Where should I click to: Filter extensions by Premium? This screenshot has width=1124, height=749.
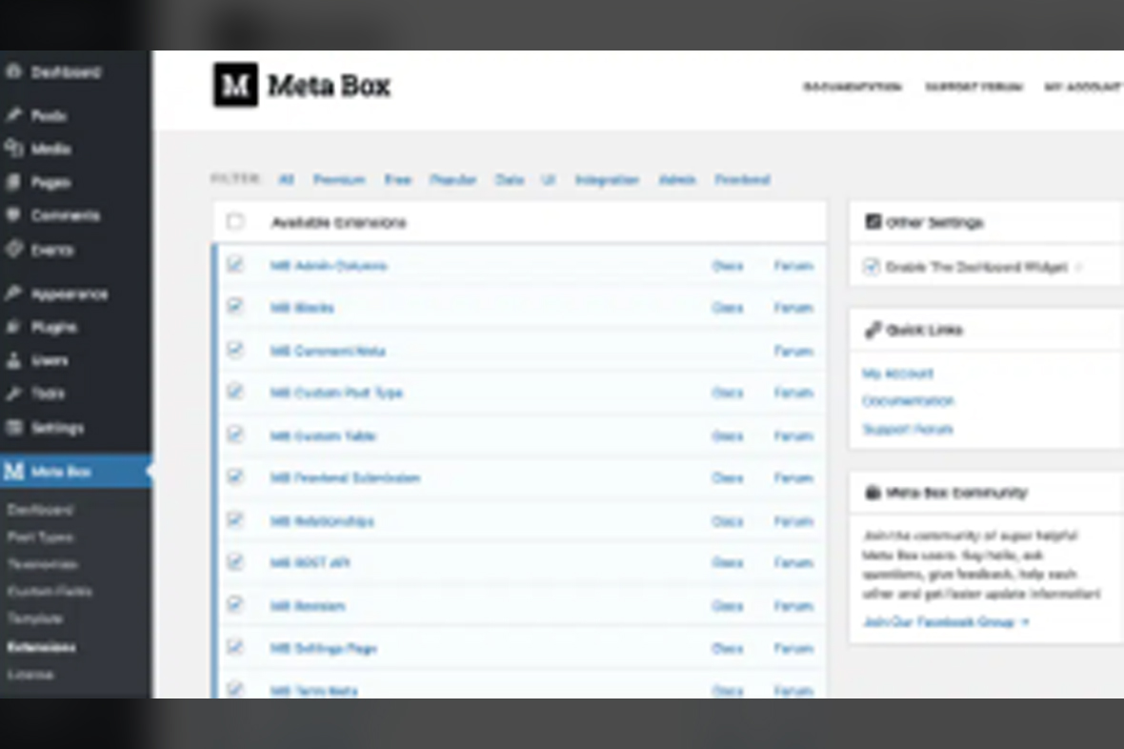click(x=339, y=179)
